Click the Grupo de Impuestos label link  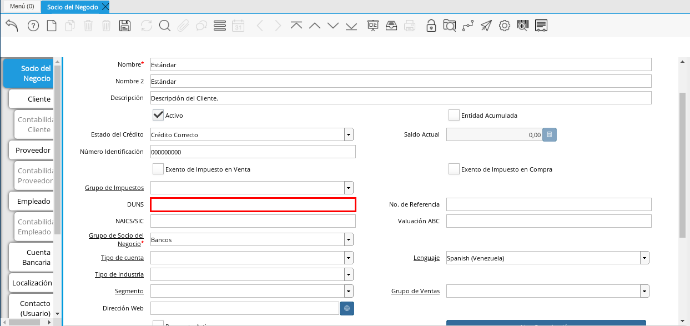114,188
